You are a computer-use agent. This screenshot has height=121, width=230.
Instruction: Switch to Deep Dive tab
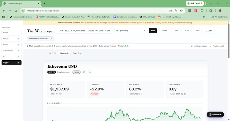[77, 53]
